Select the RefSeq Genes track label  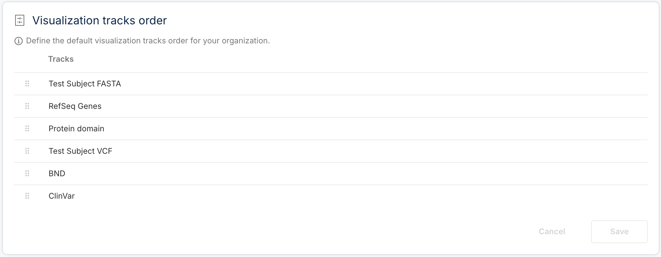[x=75, y=106]
